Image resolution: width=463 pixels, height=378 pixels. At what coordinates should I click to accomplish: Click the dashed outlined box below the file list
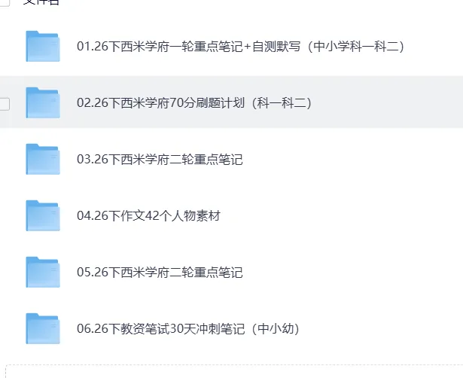[234, 371]
